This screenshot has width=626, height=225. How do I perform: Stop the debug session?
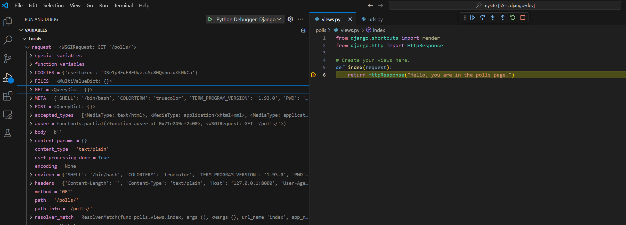[523, 18]
